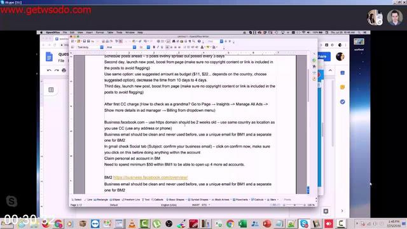Open the Table menu in OpenOffice

click(110, 32)
